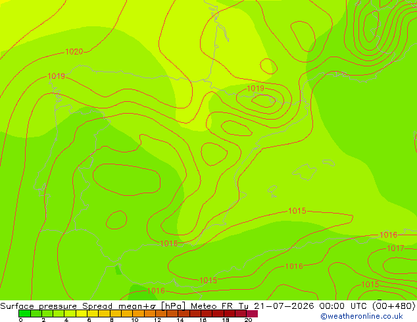Click the word "Spread" in the caption

click(x=97, y=306)
